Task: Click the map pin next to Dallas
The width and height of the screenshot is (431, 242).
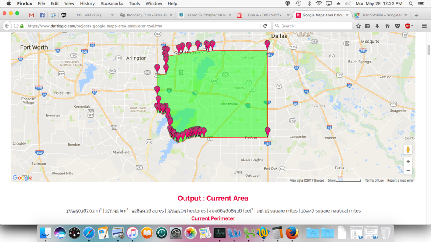Action: [x=267, y=45]
